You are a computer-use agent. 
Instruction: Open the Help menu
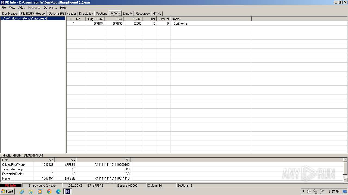63,8
